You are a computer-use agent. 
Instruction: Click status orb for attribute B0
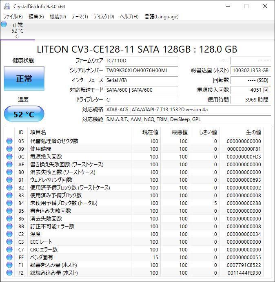pyautogui.click(x=9, y=172)
